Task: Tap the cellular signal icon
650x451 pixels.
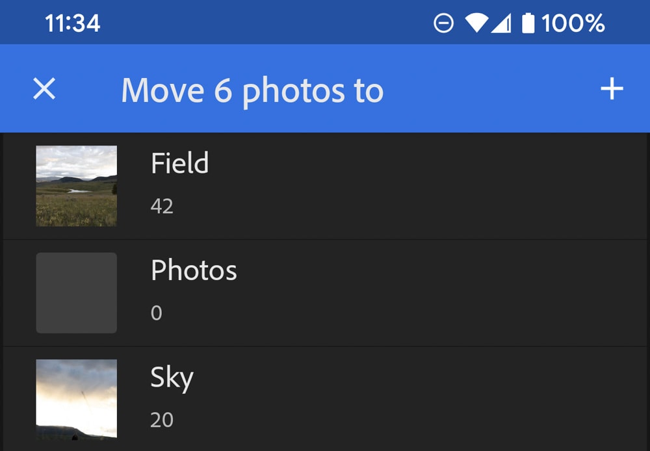Action: coord(500,23)
